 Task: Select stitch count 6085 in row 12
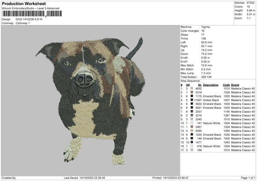[x=198, y=131]
